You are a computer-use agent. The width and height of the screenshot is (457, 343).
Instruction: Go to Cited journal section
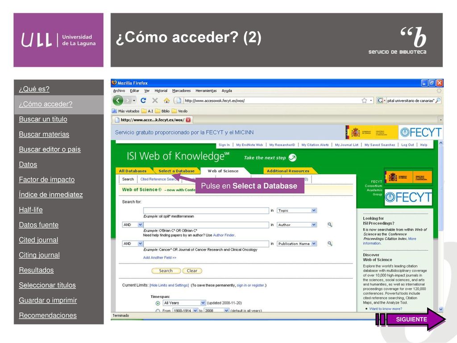pyautogui.click(x=38, y=240)
